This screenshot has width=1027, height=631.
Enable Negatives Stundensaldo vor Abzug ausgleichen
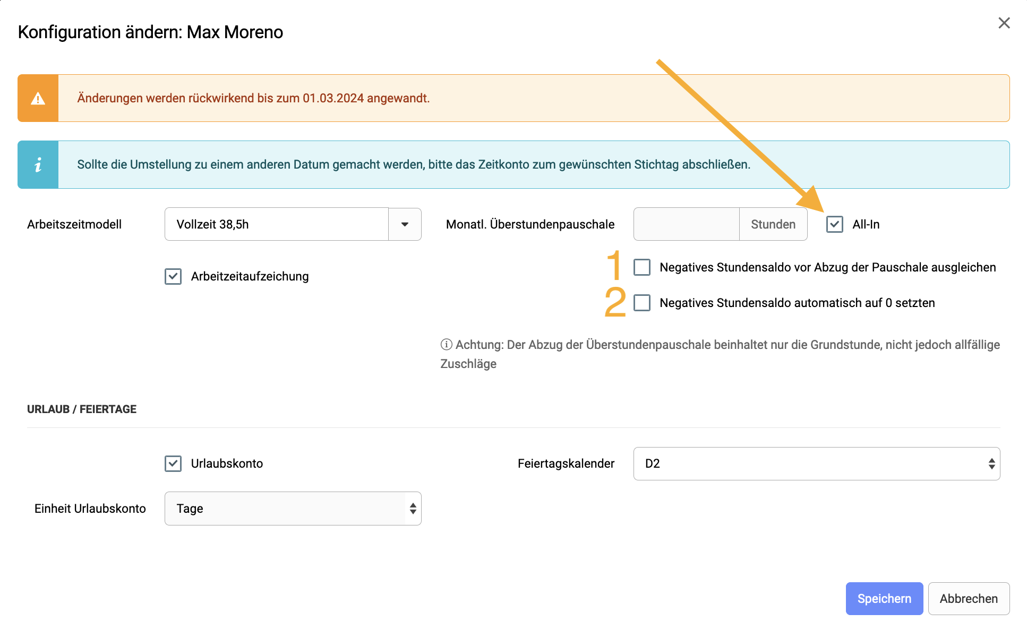[x=642, y=267]
